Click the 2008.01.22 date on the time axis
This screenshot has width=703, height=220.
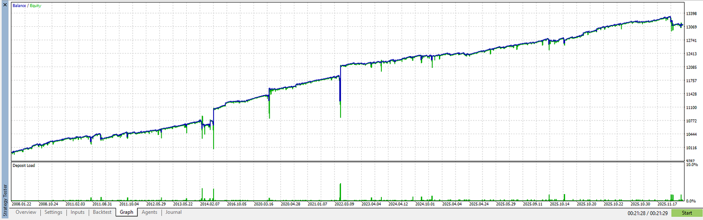pos(22,204)
